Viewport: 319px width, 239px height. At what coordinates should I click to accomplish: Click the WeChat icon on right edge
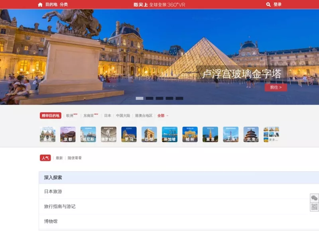click(314, 198)
